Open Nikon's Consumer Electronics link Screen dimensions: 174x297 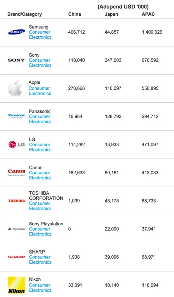point(40,288)
